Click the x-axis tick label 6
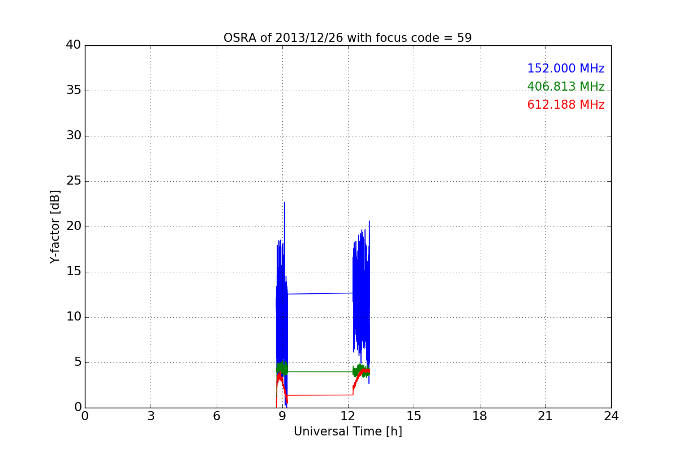679x453 pixels. [x=216, y=416]
